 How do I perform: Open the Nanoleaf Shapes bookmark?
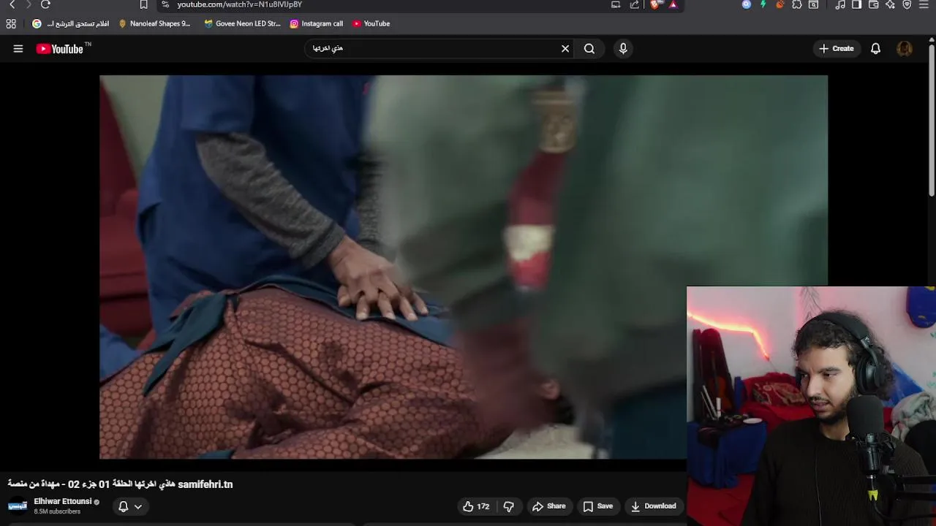tap(154, 23)
